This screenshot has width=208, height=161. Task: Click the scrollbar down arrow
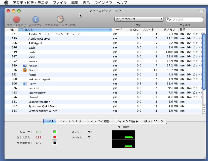click(x=204, y=112)
